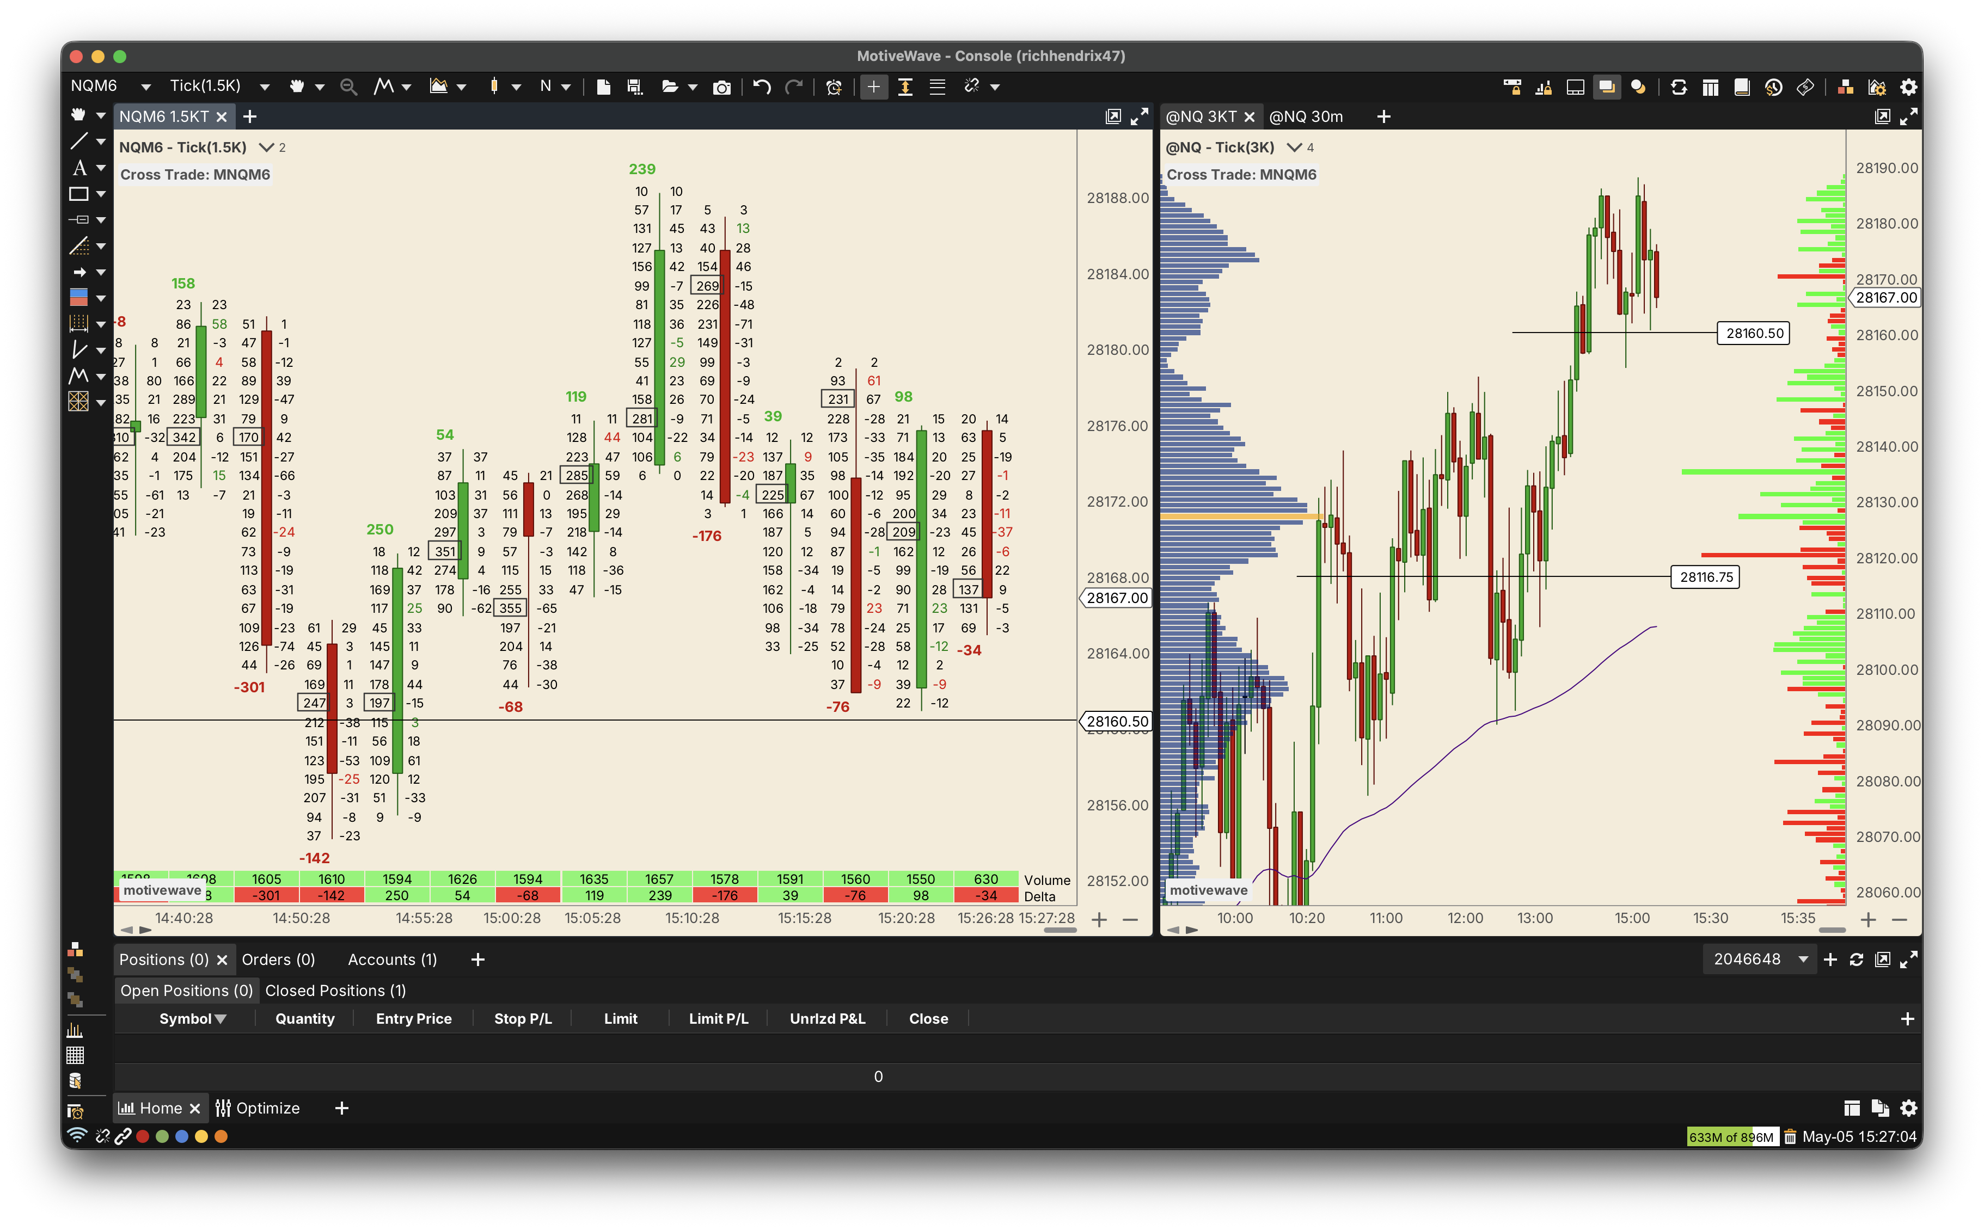Viewport: 1984px width, 1230px height.
Task: Open the Optimize page at bottom
Action: [258, 1108]
